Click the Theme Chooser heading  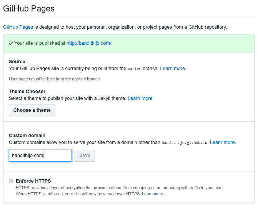click(27, 92)
